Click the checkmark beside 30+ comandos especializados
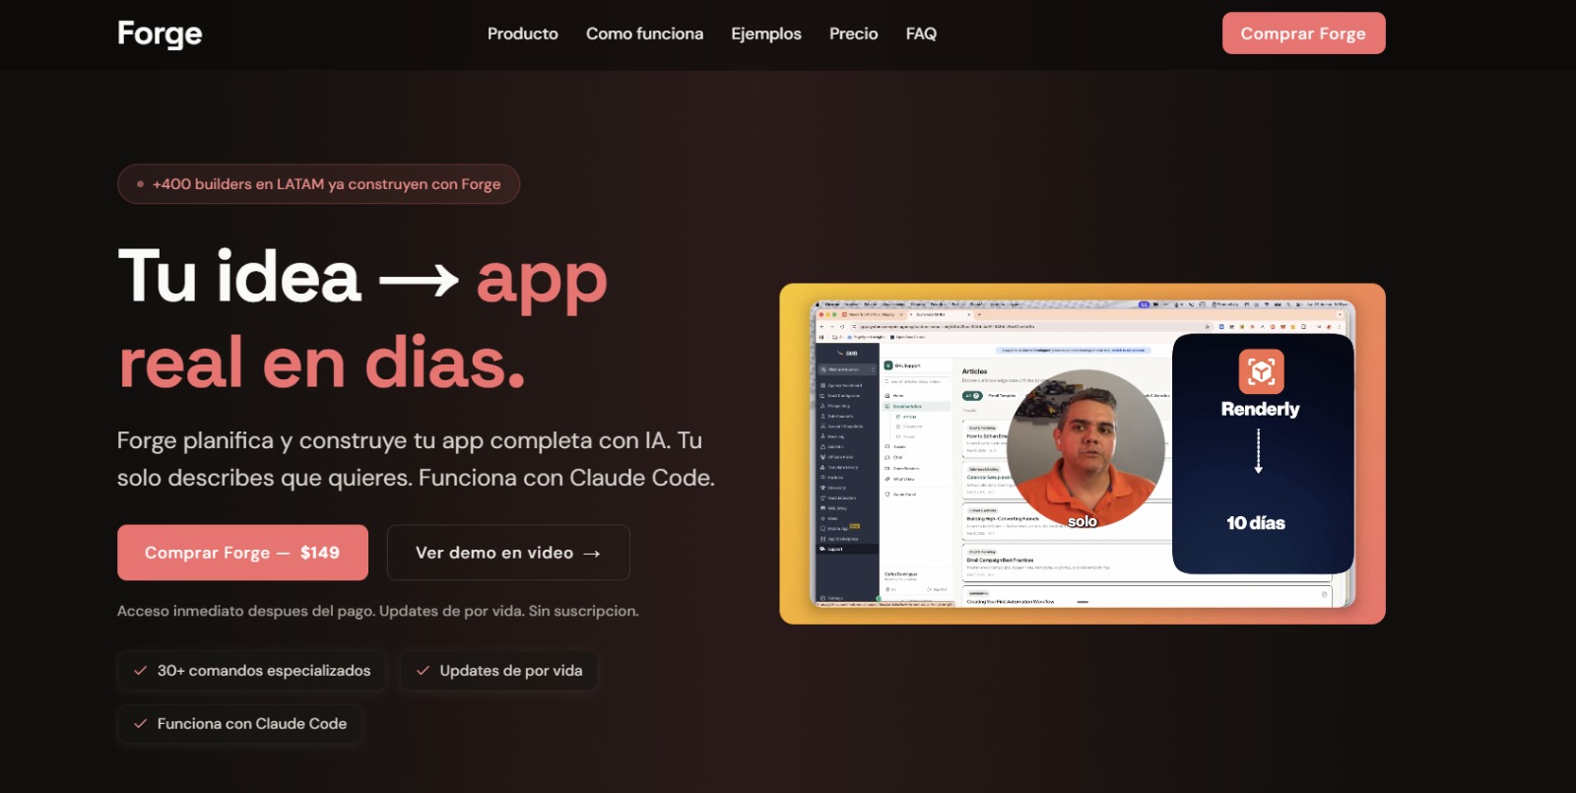The width and height of the screenshot is (1576, 793). point(141,671)
